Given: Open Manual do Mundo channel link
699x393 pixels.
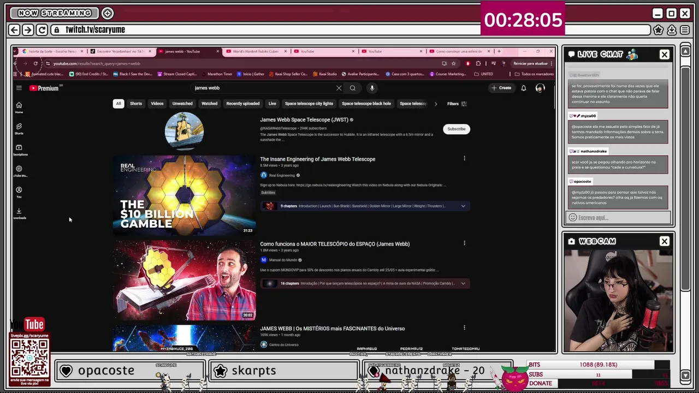Looking at the screenshot, I should click(283, 260).
